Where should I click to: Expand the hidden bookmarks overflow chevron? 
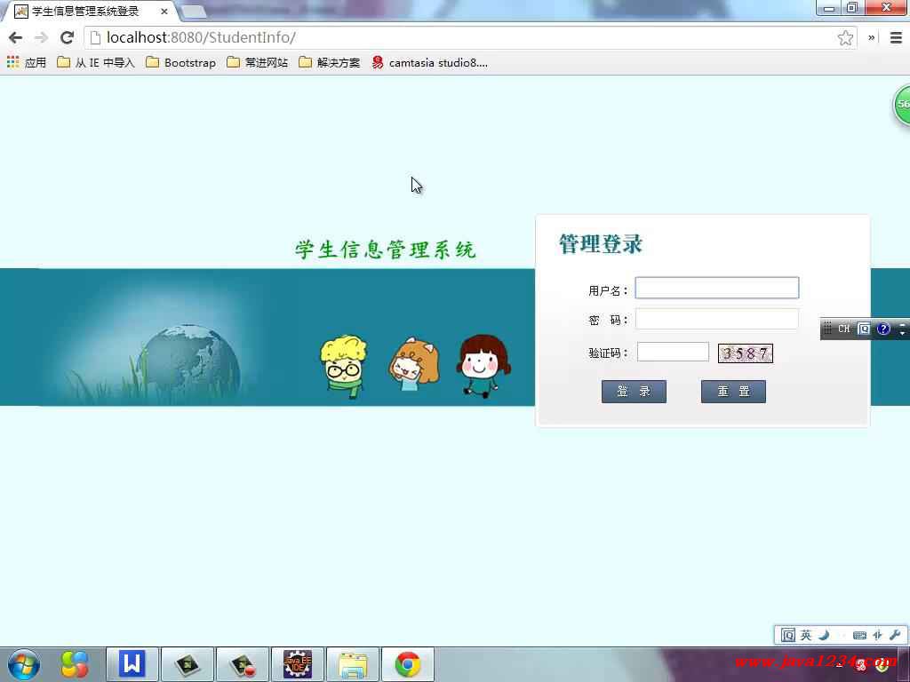tap(872, 37)
